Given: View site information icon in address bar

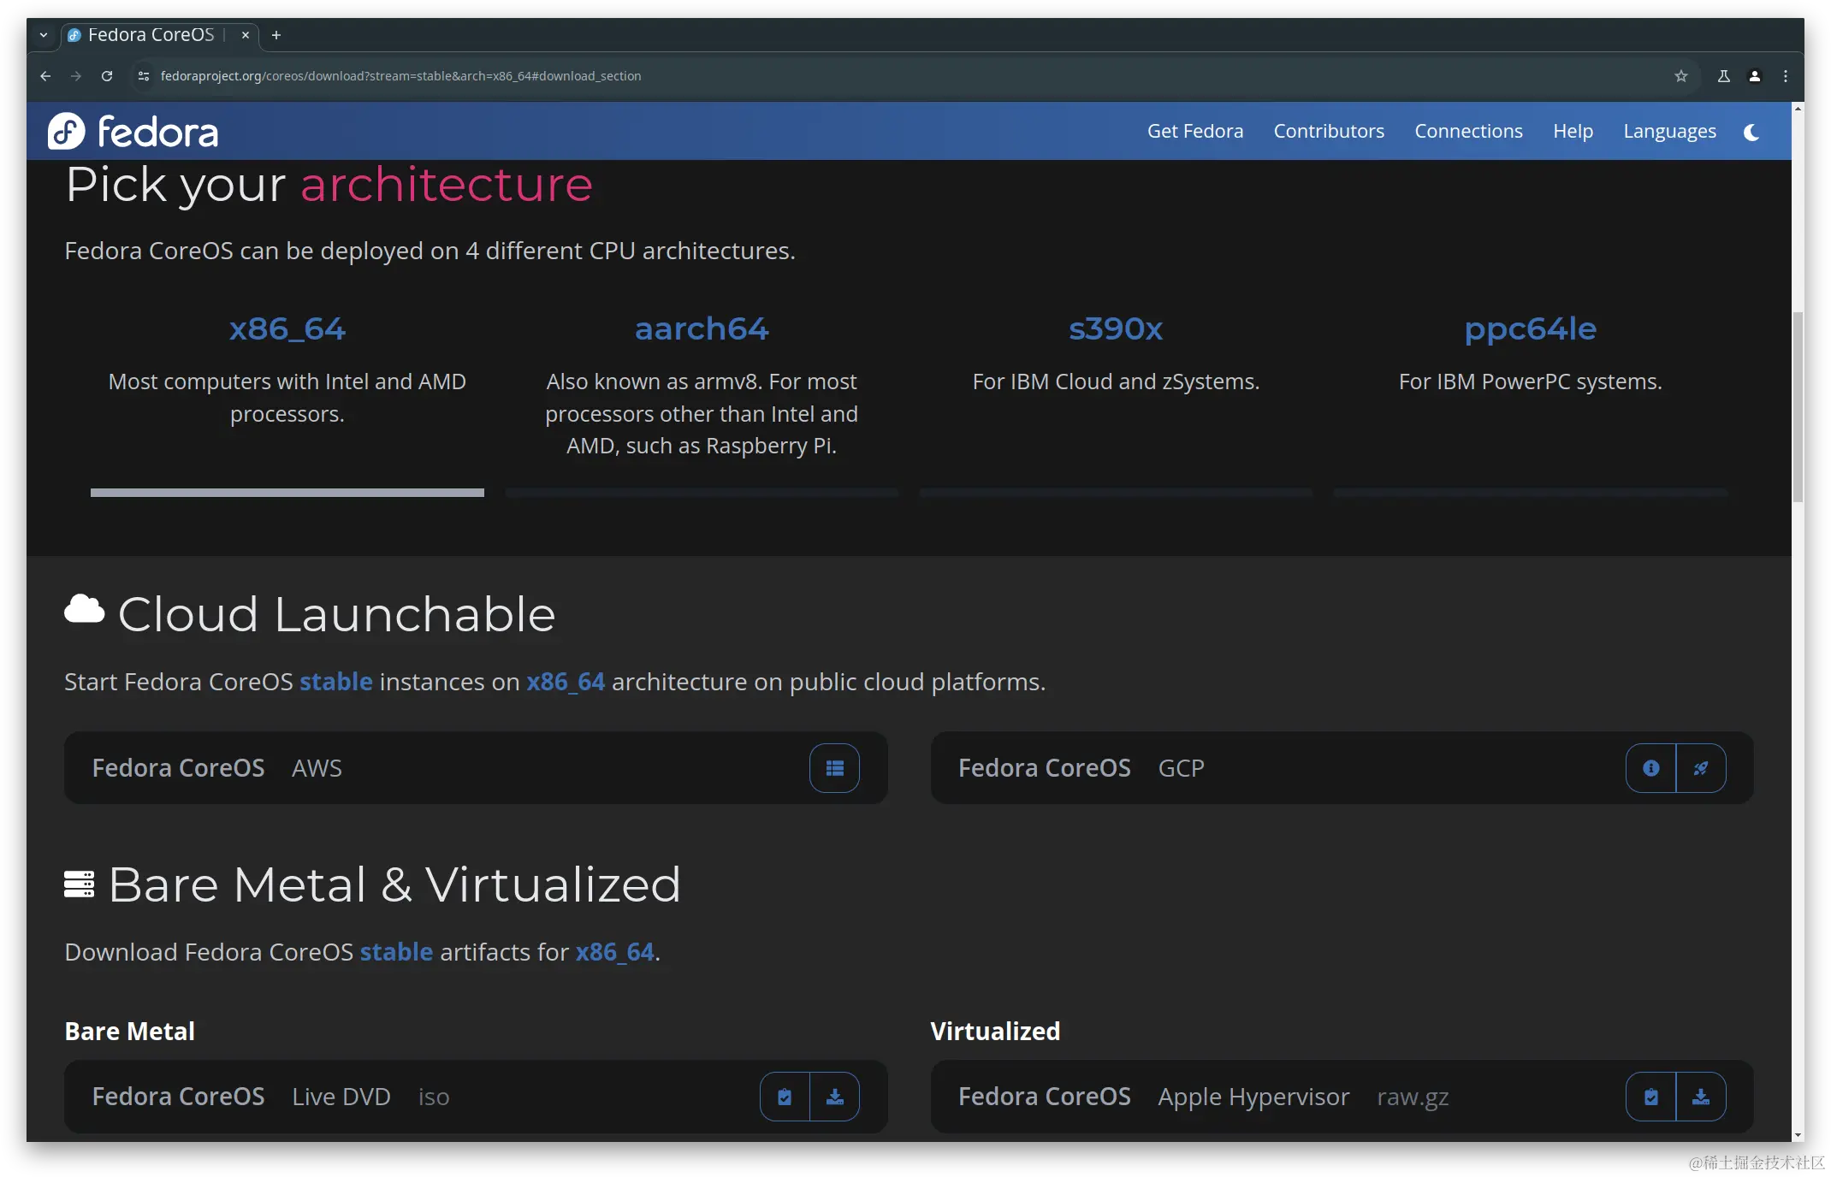Looking at the screenshot, I should click(144, 76).
